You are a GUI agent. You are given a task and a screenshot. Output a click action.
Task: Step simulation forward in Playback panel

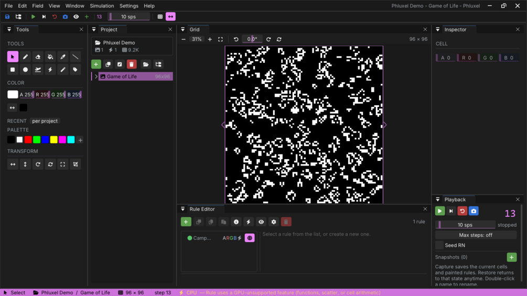[451, 211]
